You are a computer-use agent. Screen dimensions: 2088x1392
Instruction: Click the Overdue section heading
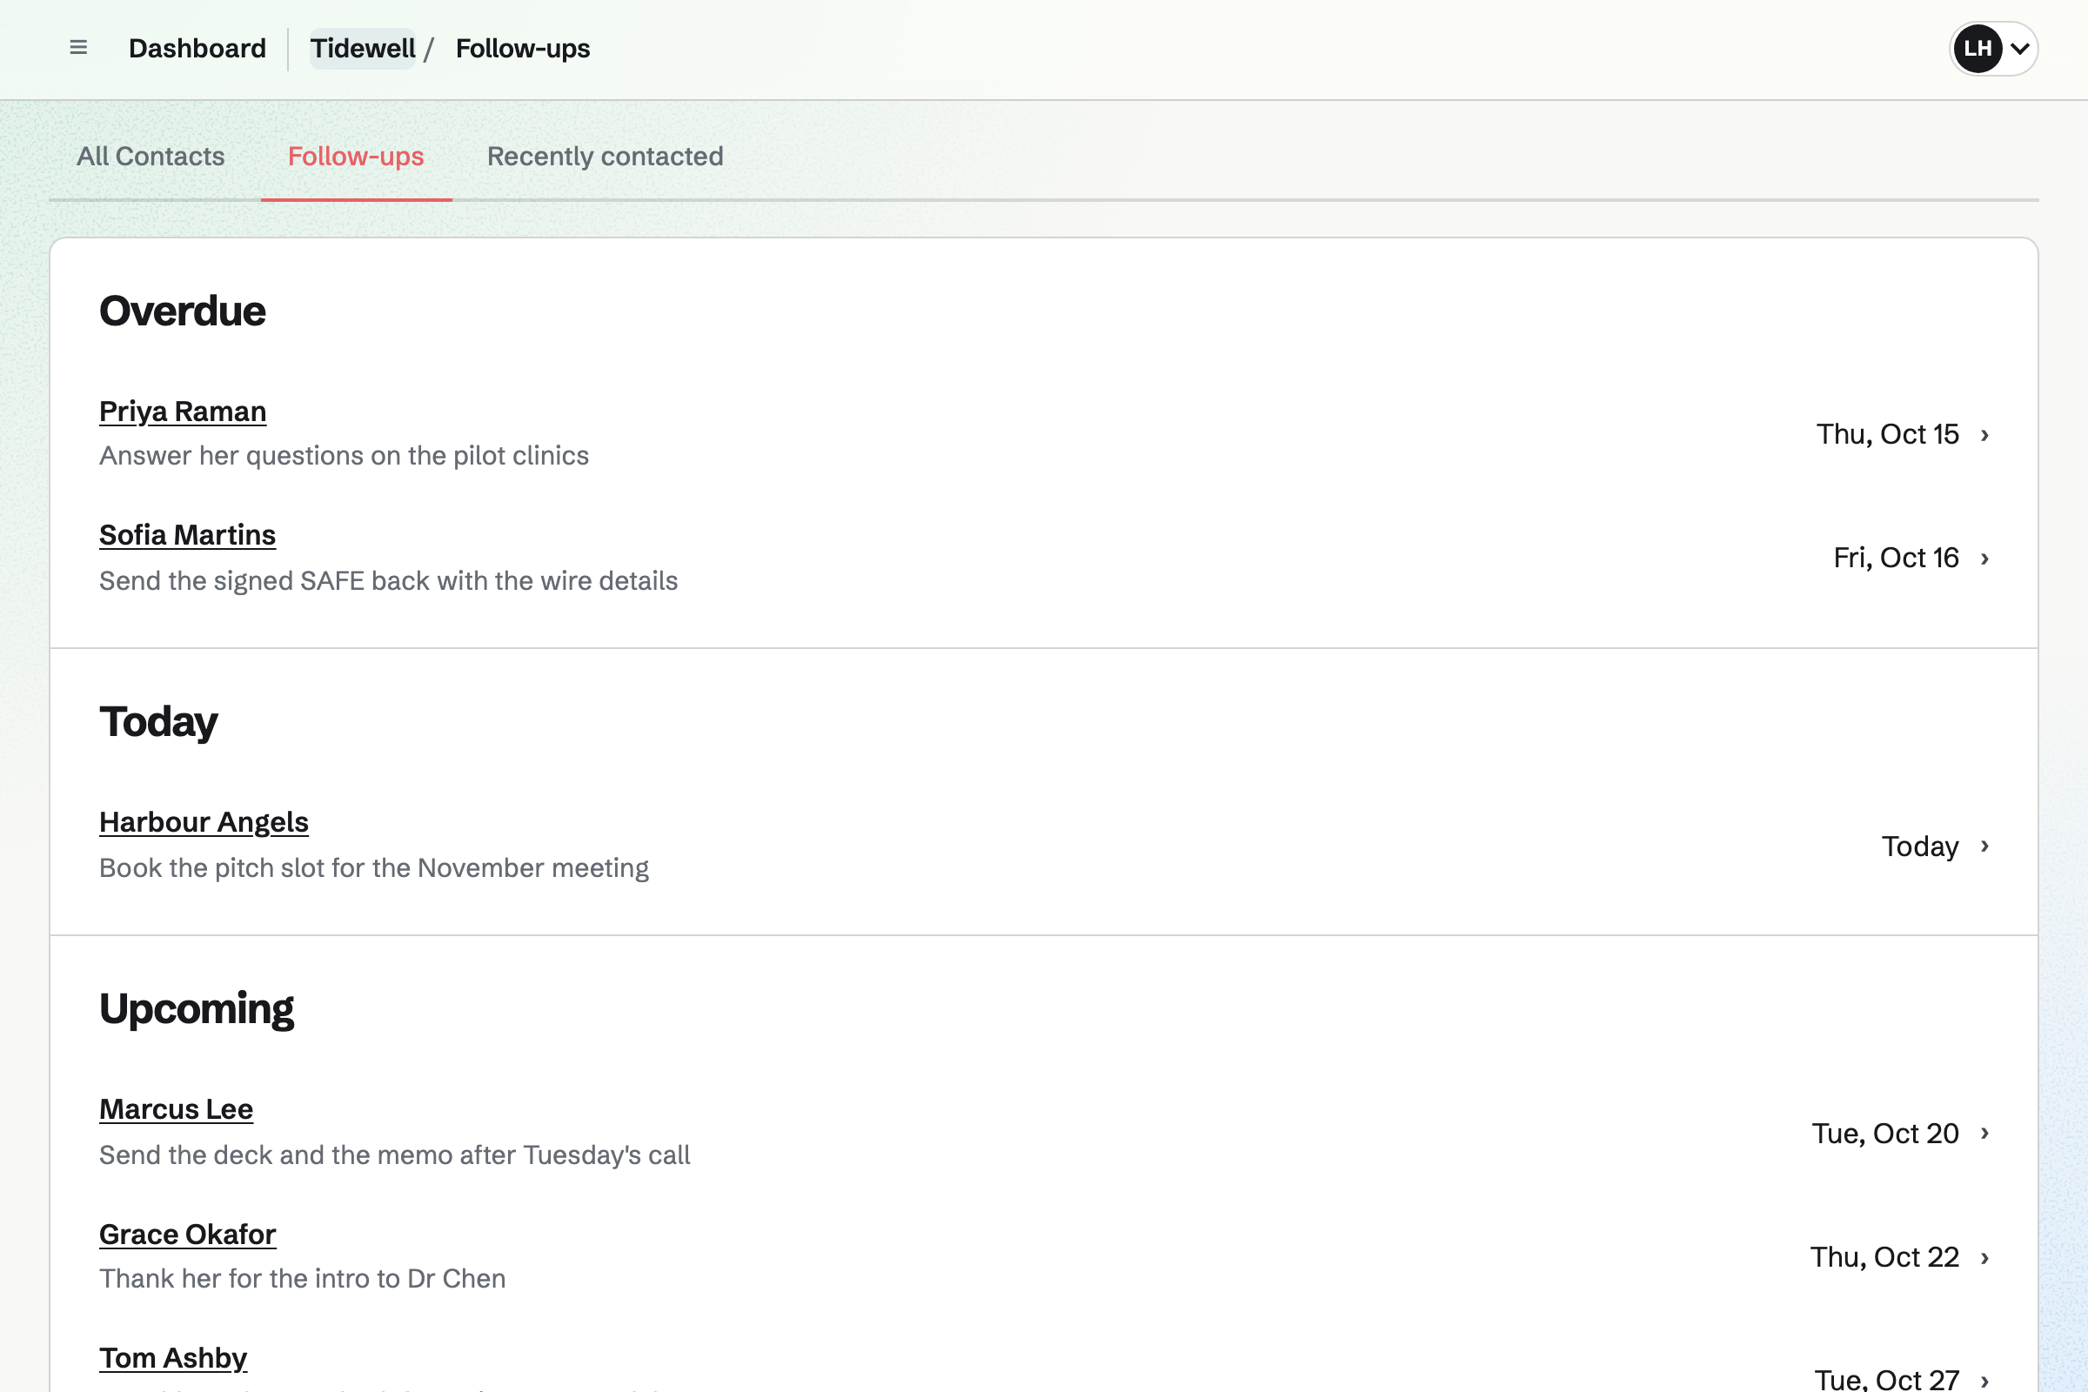(x=183, y=311)
